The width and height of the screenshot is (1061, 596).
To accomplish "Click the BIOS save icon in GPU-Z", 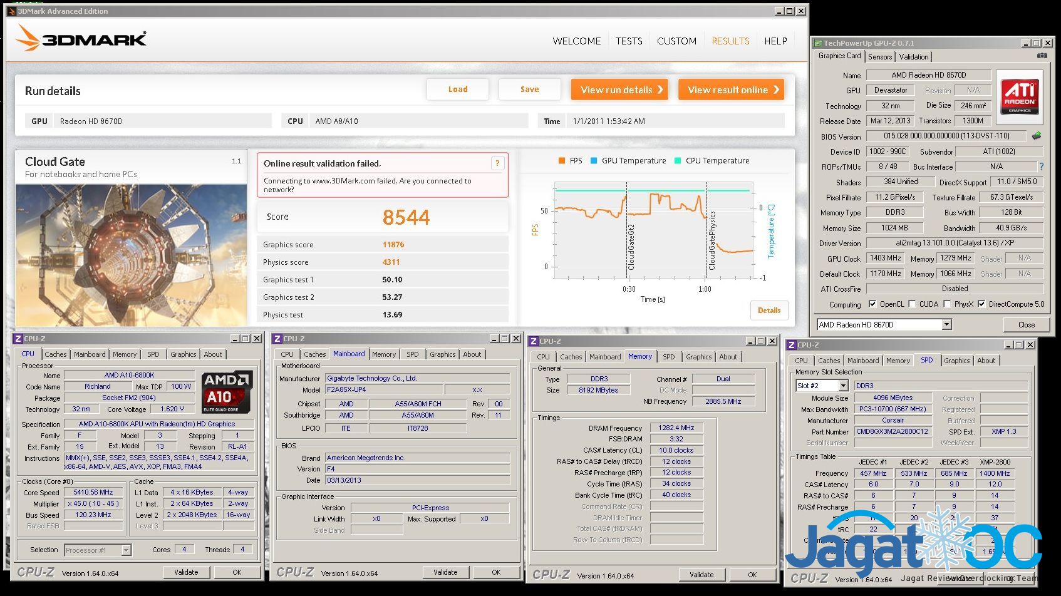I will tap(1037, 136).
